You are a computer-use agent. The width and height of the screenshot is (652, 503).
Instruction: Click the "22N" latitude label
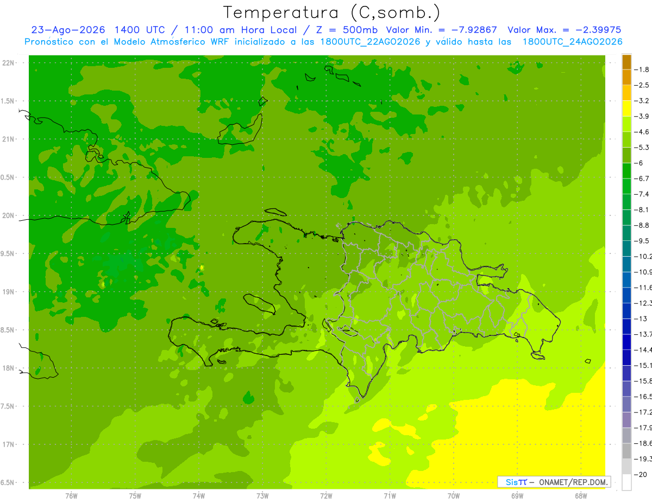click(8, 63)
